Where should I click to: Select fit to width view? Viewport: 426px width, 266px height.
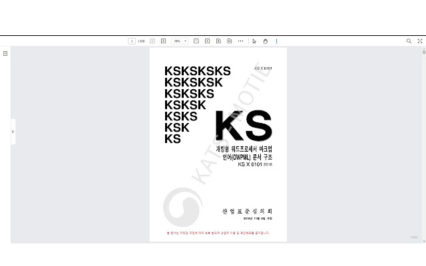pyautogui.click(x=230, y=41)
